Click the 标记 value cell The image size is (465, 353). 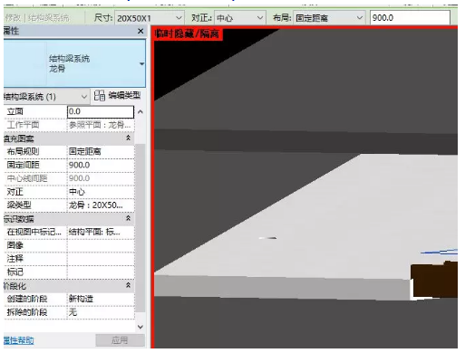tap(101, 272)
